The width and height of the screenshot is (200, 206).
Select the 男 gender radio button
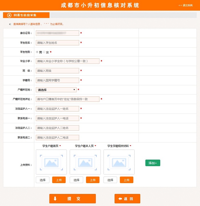click(x=37, y=52)
